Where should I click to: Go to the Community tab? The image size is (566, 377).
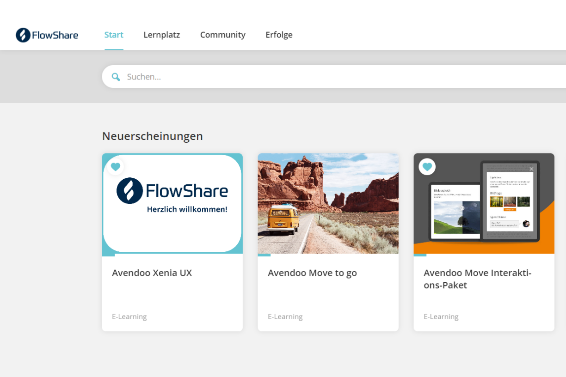(223, 35)
